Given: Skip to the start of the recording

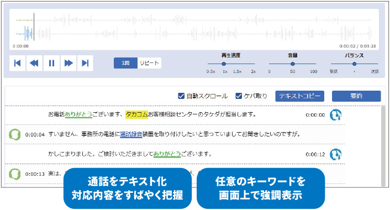Looking at the screenshot, I should tap(17, 63).
